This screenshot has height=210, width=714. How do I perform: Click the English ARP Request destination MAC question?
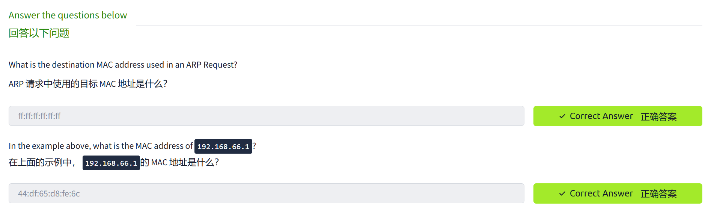point(123,65)
